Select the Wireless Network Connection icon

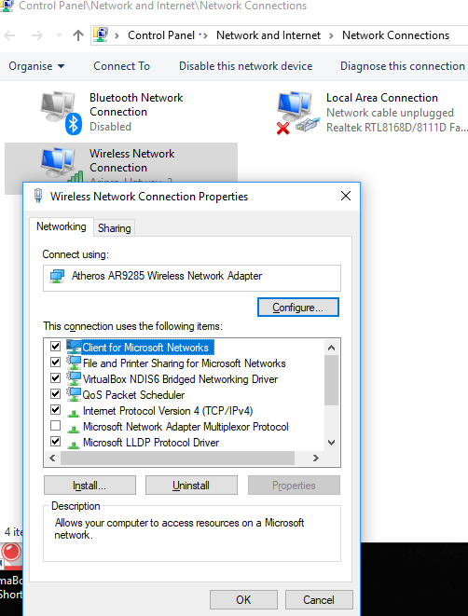62,164
